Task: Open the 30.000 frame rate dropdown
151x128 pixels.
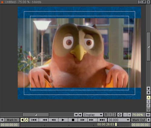Action: pyautogui.click(x=119, y=120)
